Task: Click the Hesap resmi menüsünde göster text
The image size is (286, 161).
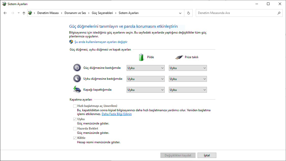Action: tap(98, 142)
